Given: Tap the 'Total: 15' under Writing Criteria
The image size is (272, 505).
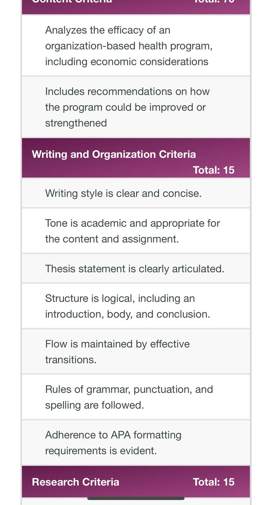Looking at the screenshot, I should (x=214, y=170).
